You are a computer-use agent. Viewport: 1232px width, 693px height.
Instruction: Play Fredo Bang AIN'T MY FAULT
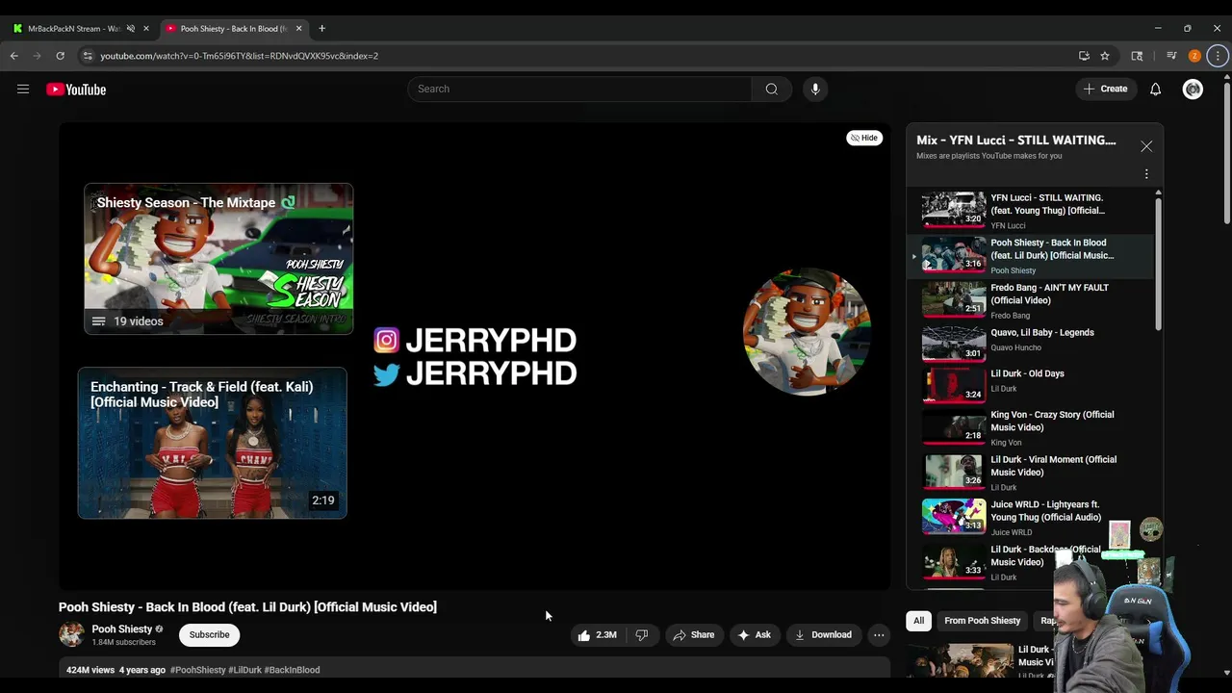[1030, 300]
